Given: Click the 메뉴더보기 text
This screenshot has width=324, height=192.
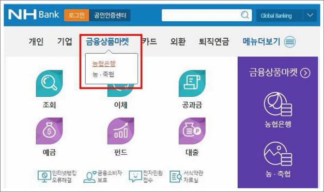Looking at the screenshot, I should click(261, 41).
